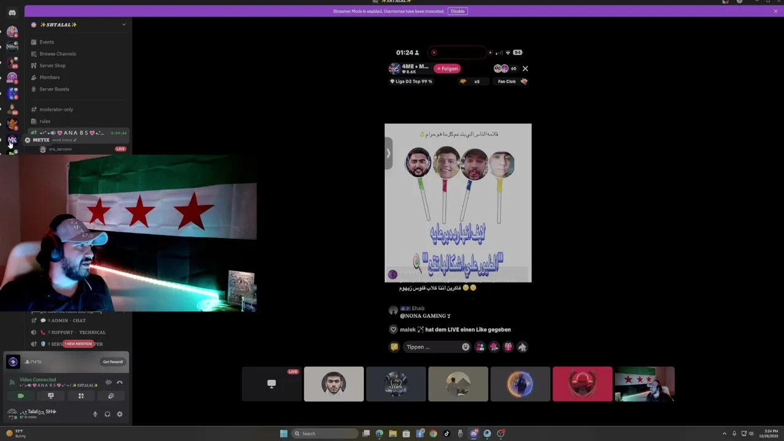
Task: Select participant tile with man portrait
Action: click(x=334, y=384)
